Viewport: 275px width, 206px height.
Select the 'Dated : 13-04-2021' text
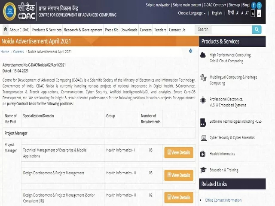tap(15, 71)
